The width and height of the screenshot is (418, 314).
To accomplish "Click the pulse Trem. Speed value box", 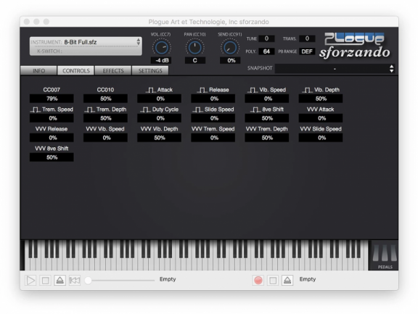I will 52,118.
